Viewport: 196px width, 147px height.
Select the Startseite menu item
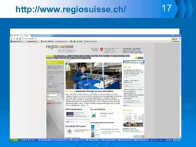(50, 56)
